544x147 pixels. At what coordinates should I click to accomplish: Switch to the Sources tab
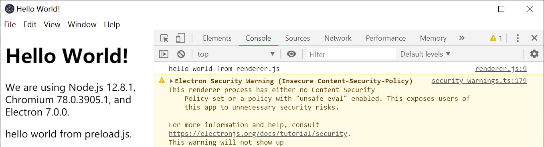tap(297, 38)
